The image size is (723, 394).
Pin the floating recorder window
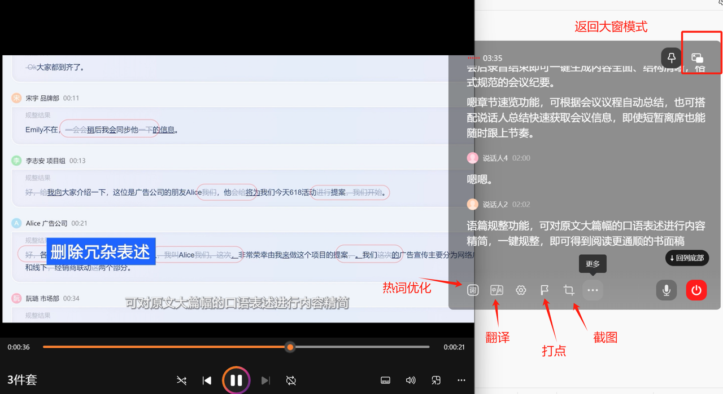click(672, 57)
